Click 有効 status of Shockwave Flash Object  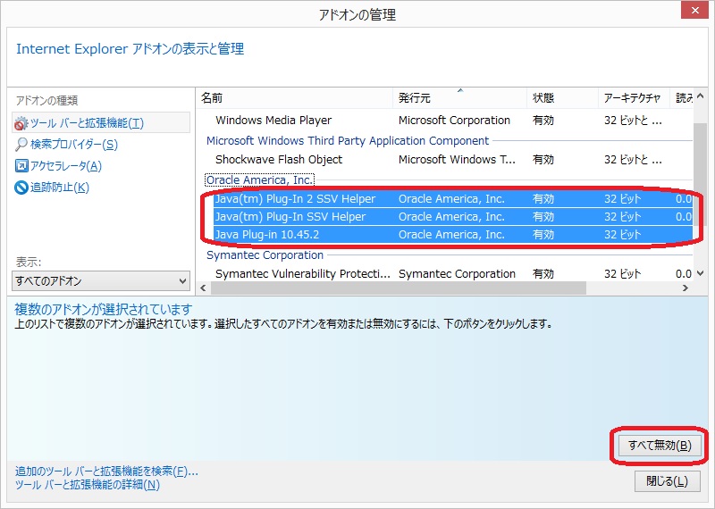[543, 160]
